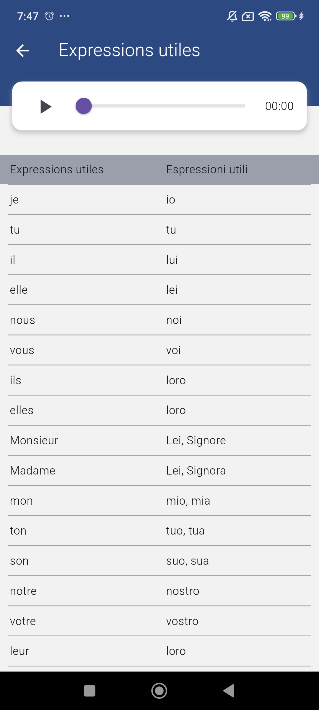319x710 pixels.
Task: Tap the Wi-Fi status icon
Action: 265,16
